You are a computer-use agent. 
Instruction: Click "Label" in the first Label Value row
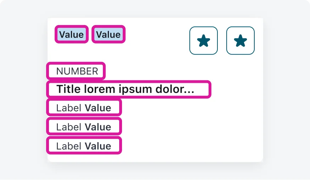69,108
